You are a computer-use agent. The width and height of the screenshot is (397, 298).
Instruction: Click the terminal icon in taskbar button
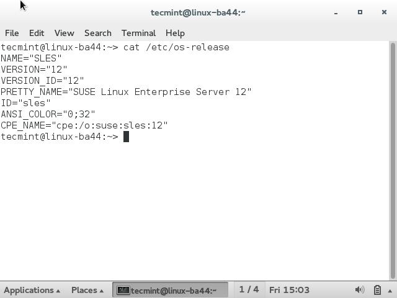[123, 290]
